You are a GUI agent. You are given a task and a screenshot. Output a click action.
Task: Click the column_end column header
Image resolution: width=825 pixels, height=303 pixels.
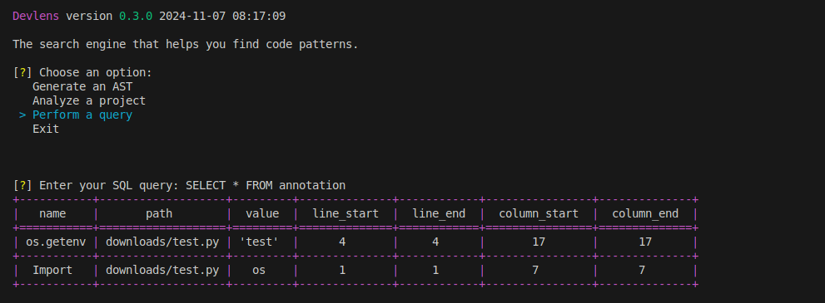coord(645,214)
